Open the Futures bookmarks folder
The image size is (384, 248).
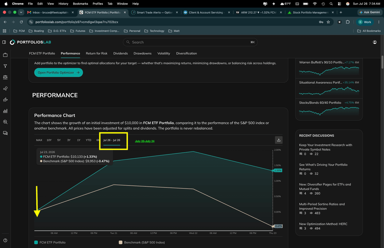[78, 31]
